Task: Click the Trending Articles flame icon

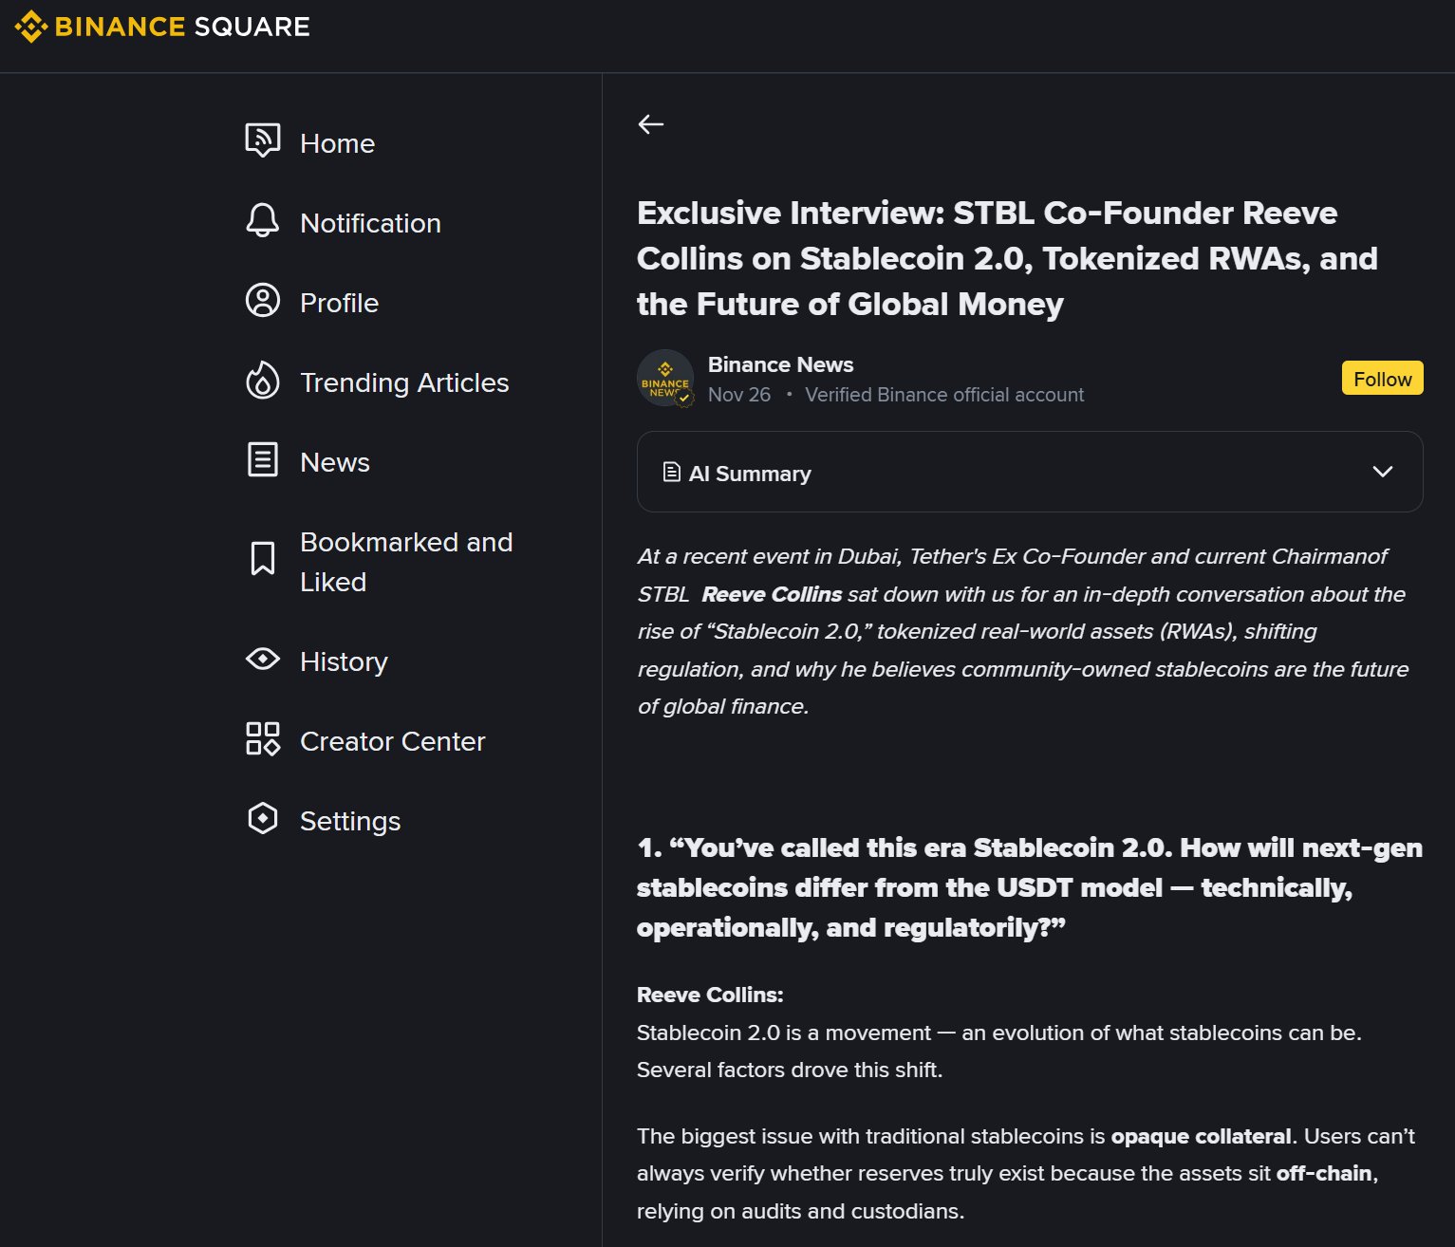Action: 262,381
